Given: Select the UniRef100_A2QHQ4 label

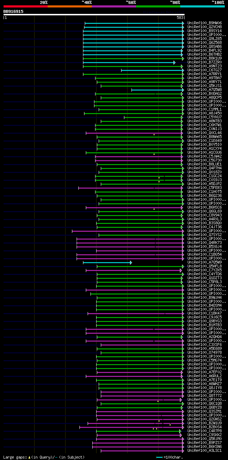Looking at the screenshot, I should pos(204,337).
